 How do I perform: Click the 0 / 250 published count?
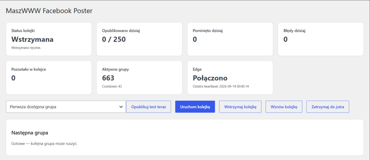(x=114, y=39)
